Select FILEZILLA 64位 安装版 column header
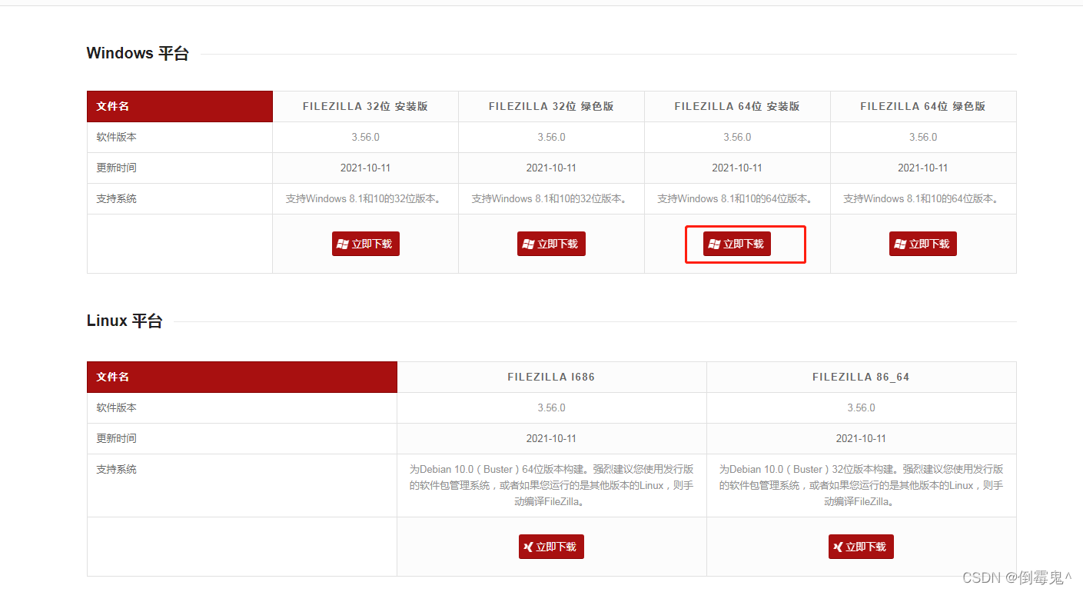 [737, 106]
